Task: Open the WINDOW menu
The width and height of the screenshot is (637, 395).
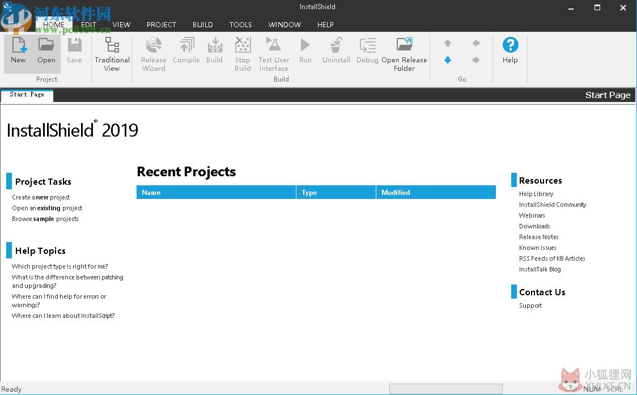Action: pyautogui.click(x=284, y=25)
